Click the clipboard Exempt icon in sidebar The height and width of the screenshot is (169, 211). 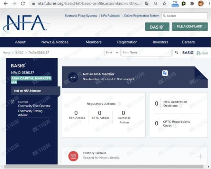[x=13, y=102]
